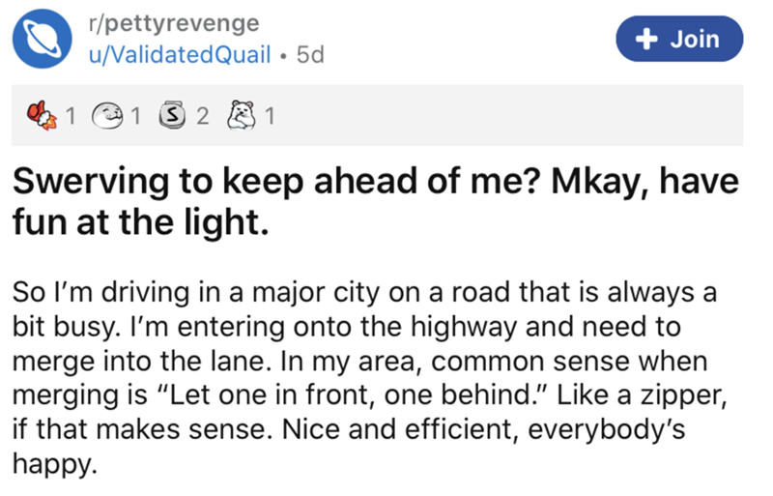Click the rocket thumbs-up award icon

(x=40, y=117)
